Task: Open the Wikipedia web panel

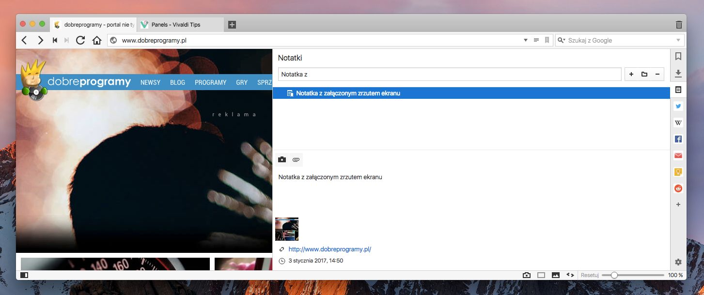Action: [678, 123]
